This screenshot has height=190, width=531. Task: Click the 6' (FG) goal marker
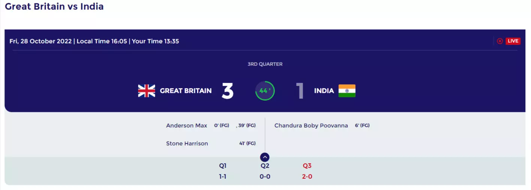click(x=362, y=126)
